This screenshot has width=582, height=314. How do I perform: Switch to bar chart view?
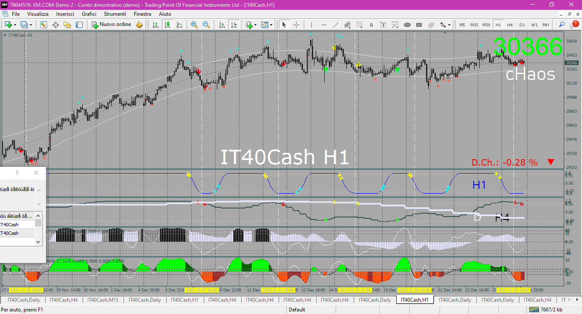(156, 25)
